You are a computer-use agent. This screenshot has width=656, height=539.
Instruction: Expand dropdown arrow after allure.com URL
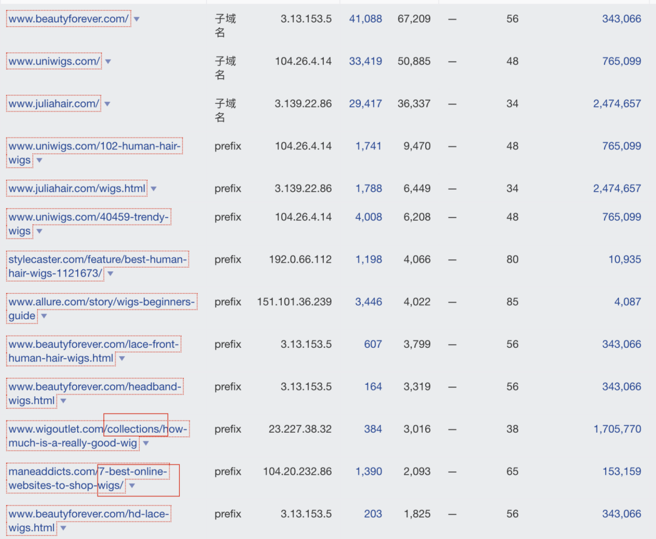[44, 316]
